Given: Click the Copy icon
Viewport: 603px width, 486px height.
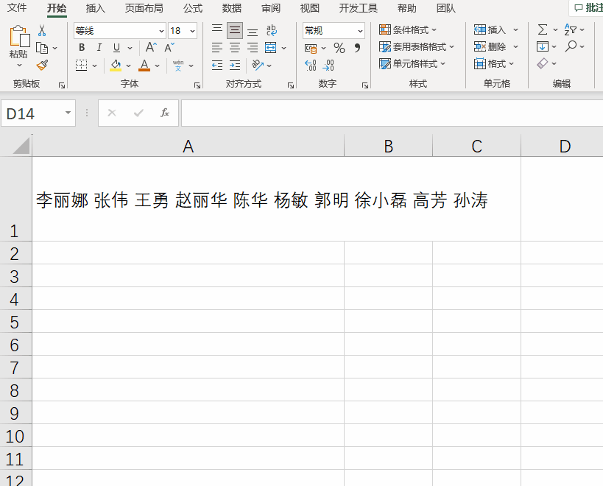Looking at the screenshot, I should [42, 48].
